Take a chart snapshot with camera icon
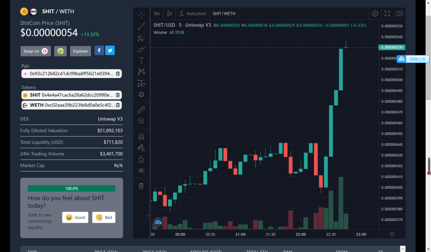This screenshot has width=431, height=252. point(400,13)
